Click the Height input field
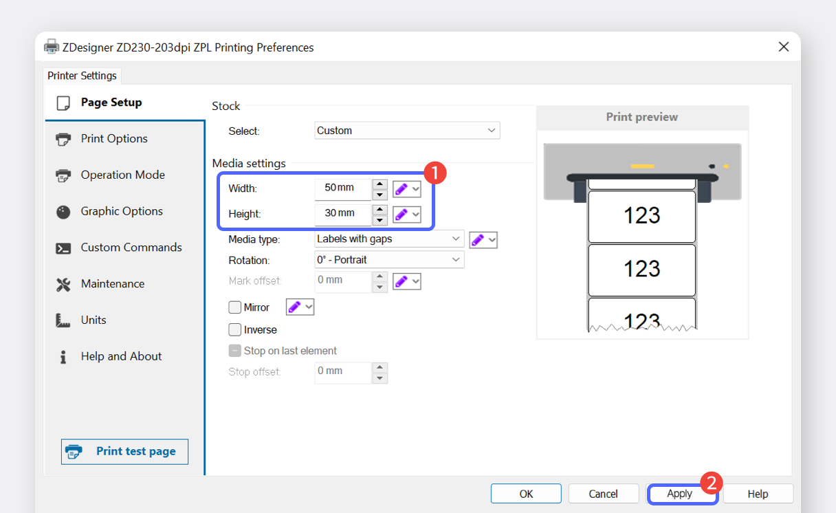The image size is (836, 513). tap(342, 214)
